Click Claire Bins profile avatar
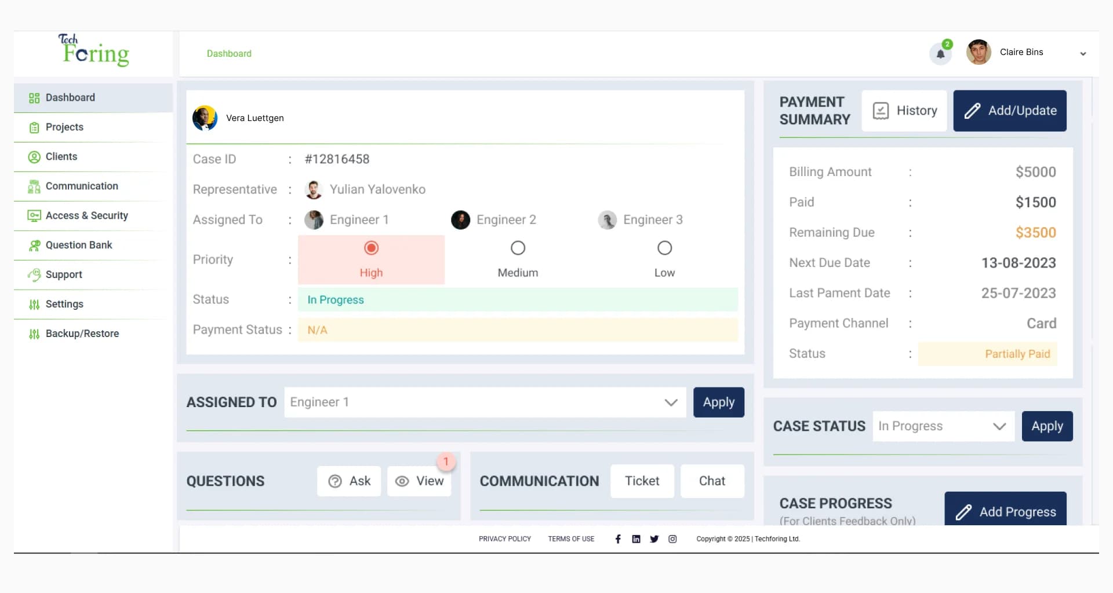The height and width of the screenshot is (593, 1113). (x=979, y=52)
